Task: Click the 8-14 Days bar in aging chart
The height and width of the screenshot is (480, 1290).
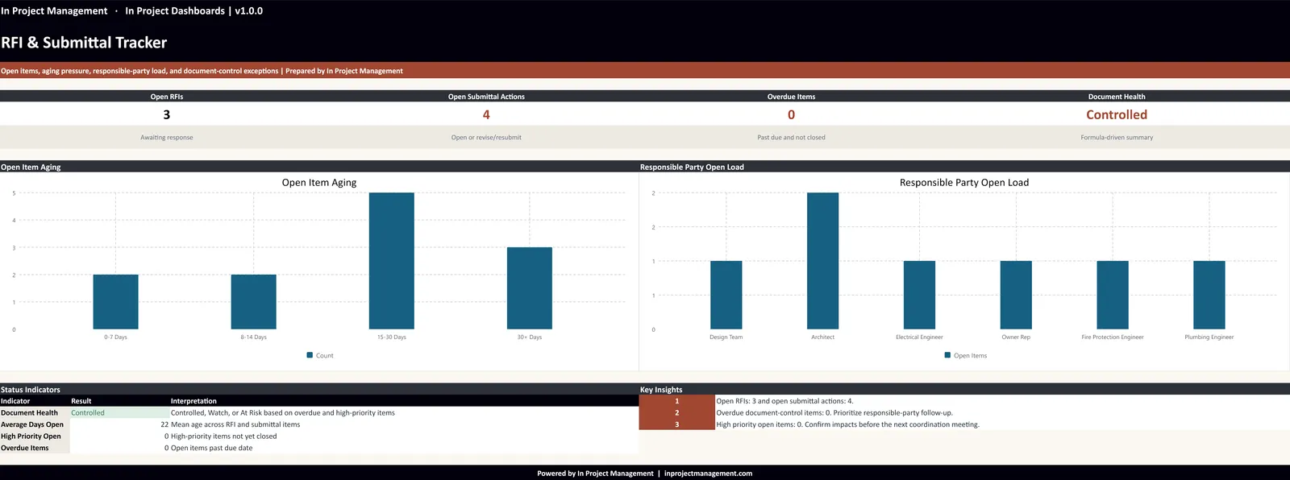Action: pos(253,302)
